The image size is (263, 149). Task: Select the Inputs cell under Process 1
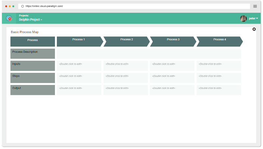pos(79,66)
